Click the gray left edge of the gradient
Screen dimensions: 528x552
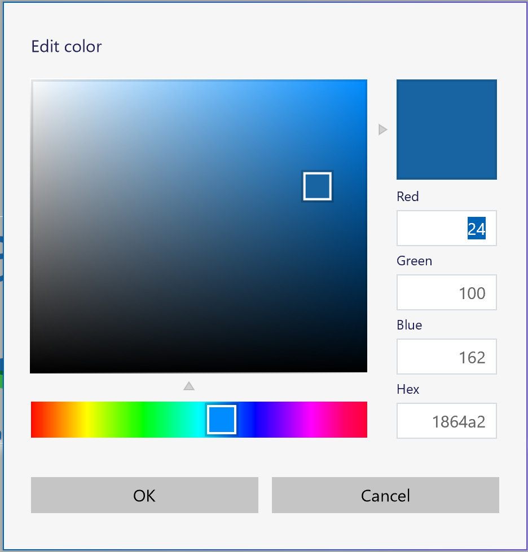[x=34, y=225]
